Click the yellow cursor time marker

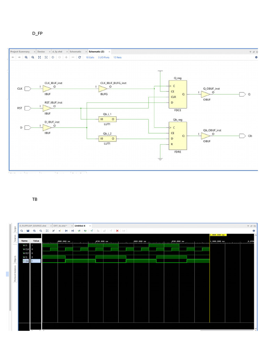[x=218, y=235]
